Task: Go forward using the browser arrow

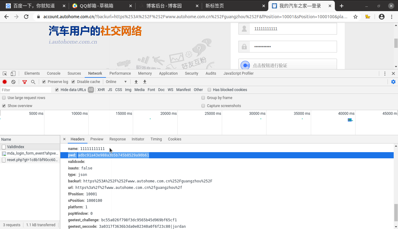Action: coord(16,17)
